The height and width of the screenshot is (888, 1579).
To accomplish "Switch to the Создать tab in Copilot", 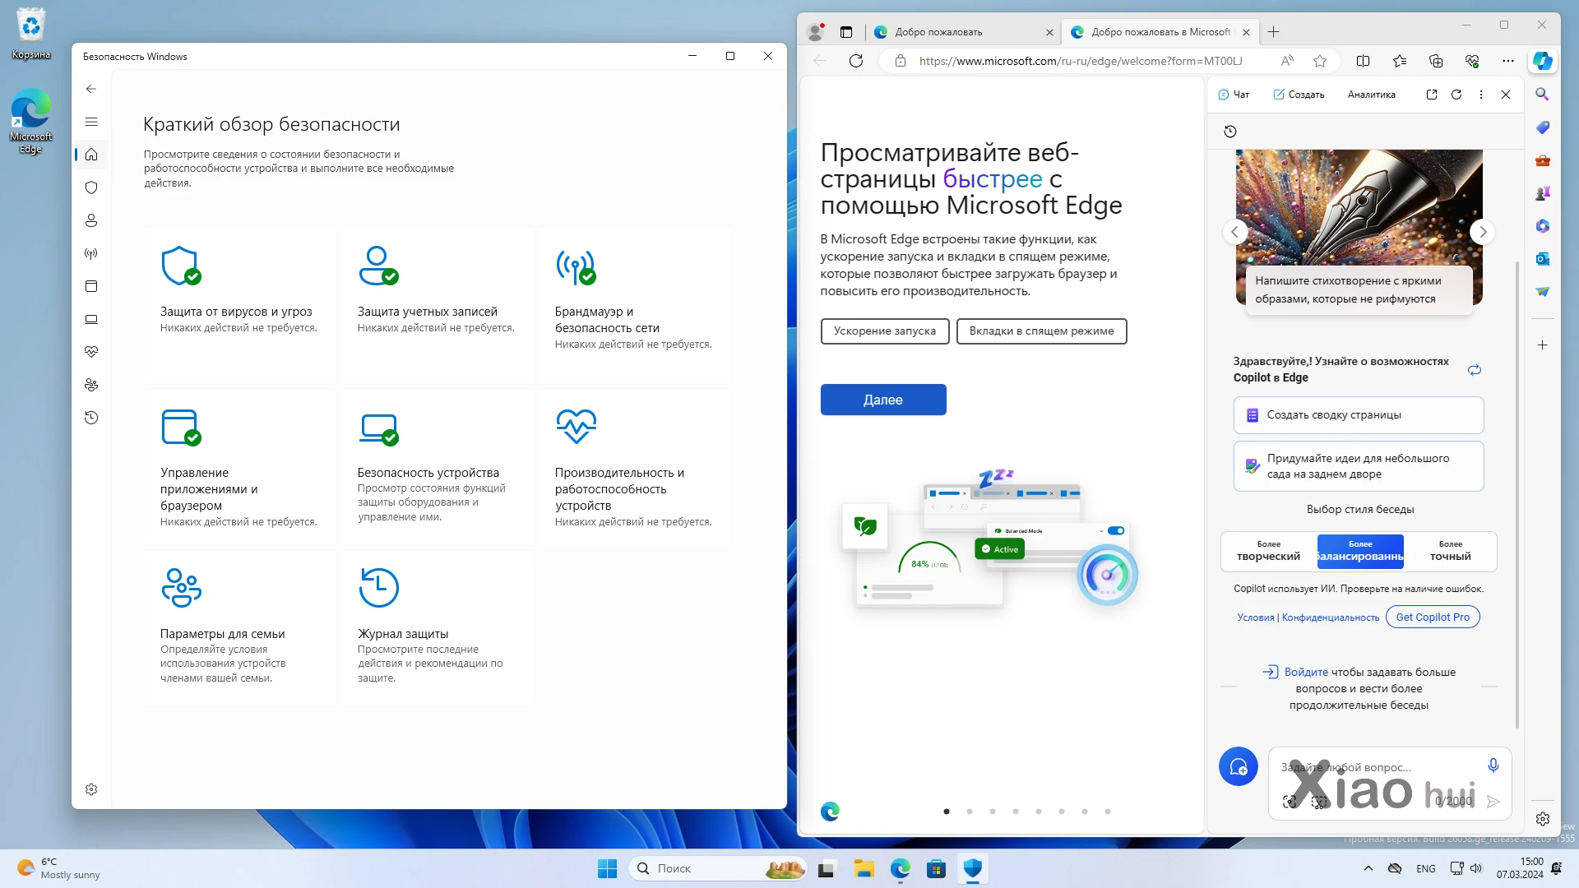I will [1299, 95].
